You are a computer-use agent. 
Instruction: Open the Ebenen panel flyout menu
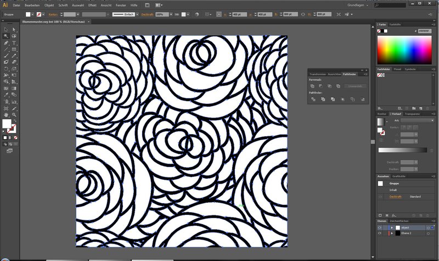pos(433,221)
